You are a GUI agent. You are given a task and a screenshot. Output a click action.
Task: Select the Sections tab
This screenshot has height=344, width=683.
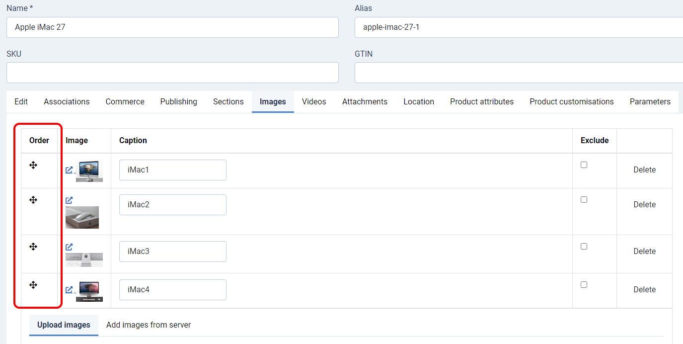(228, 101)
